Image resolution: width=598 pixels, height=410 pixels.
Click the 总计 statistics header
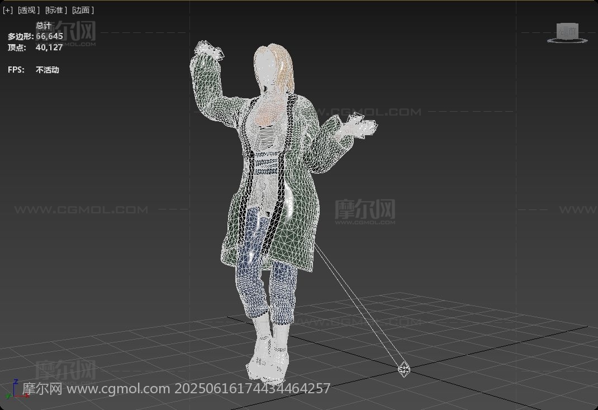click(44, 26)
